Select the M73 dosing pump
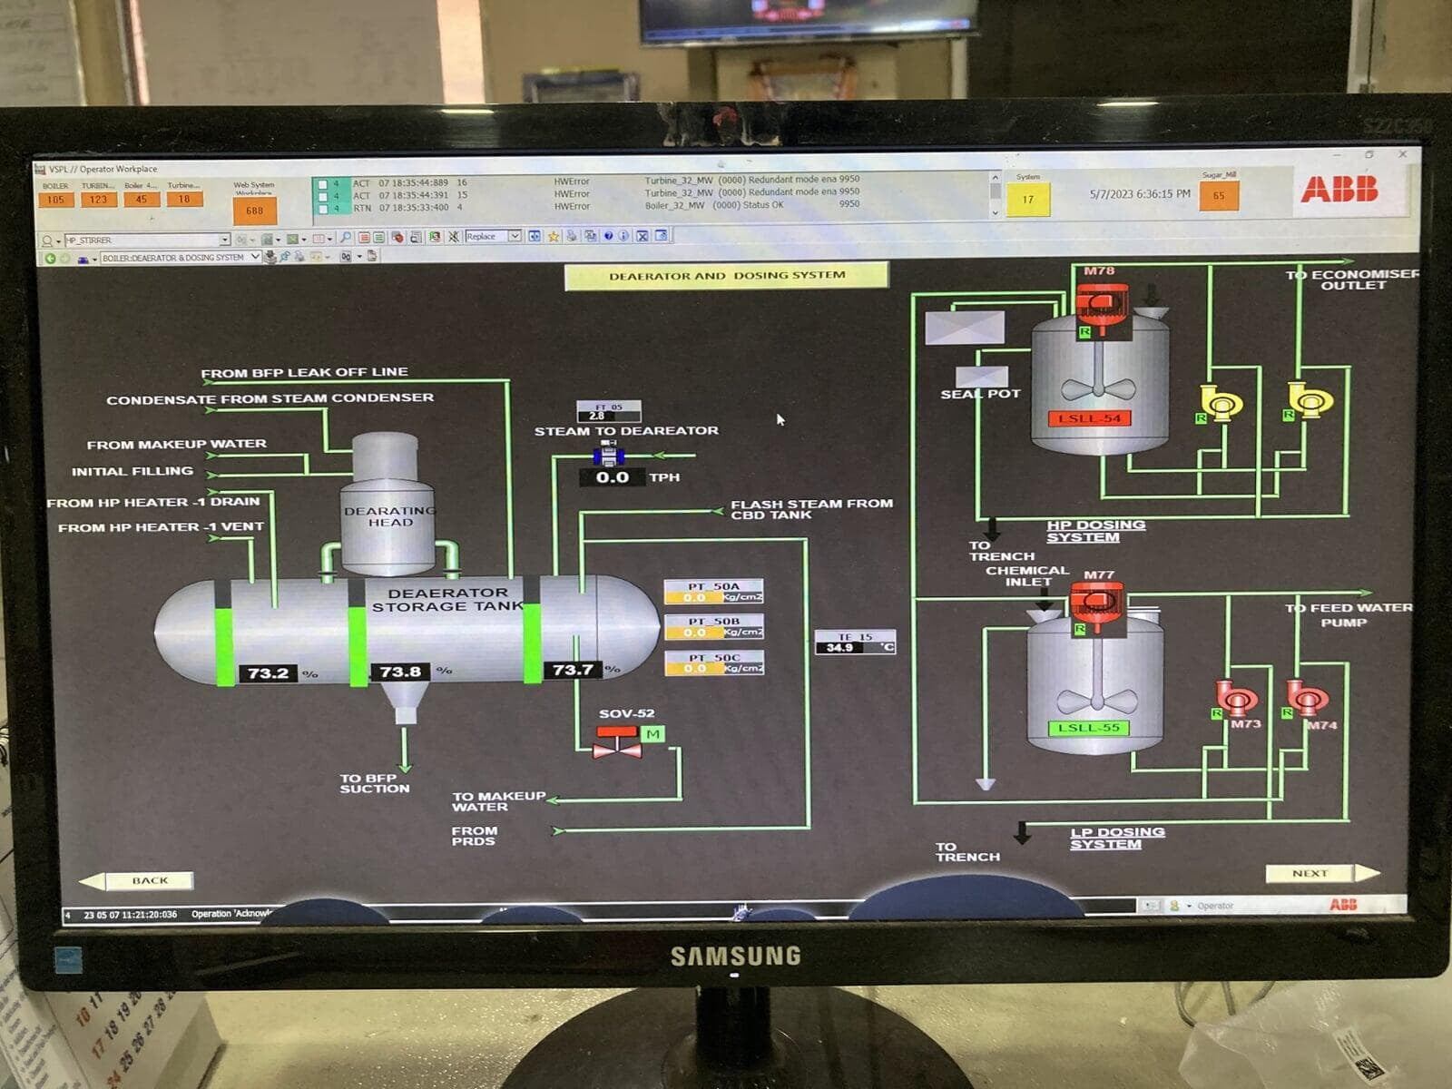 click(1236, 700)
